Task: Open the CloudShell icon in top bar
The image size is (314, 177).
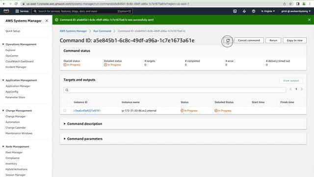Action: 235,11
